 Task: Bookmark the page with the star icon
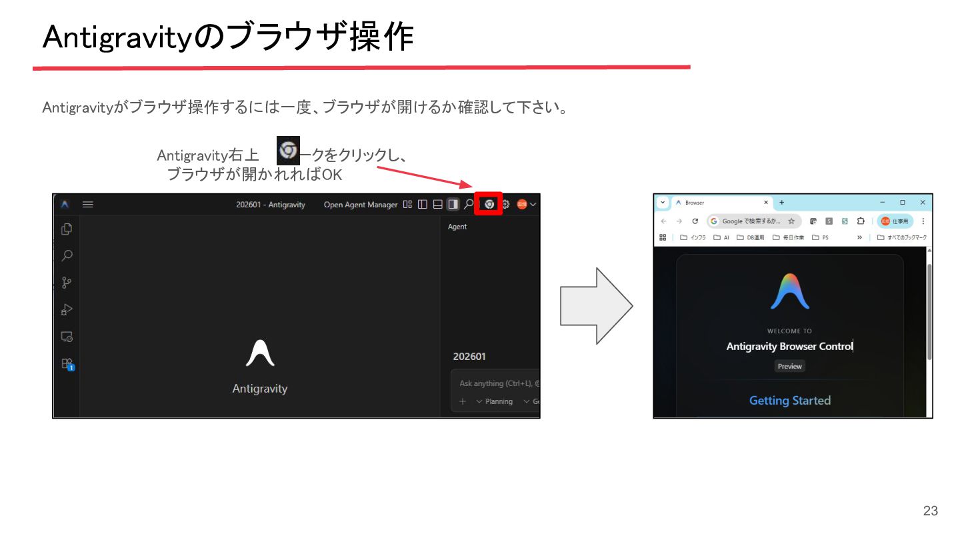click(791, 221)
